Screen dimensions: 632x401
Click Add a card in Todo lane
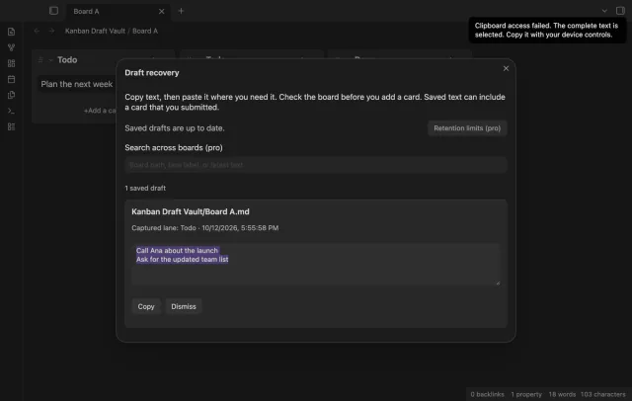[100, 111]
